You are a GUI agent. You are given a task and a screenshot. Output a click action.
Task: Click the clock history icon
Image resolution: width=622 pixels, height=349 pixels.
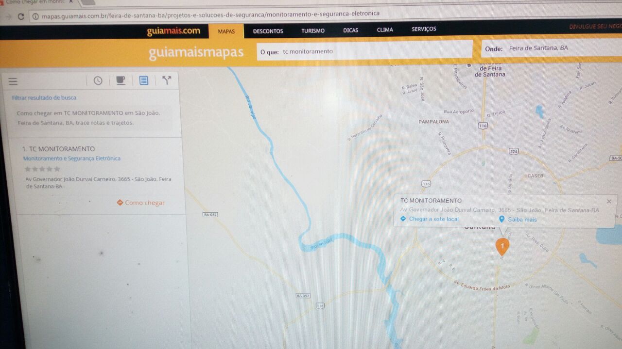point(98,81)
